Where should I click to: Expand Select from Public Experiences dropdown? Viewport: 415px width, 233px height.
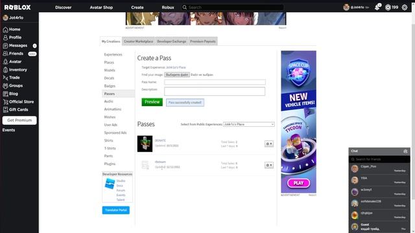(x=249, y=124)
